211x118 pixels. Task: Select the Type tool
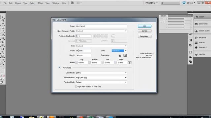(3, 25)
